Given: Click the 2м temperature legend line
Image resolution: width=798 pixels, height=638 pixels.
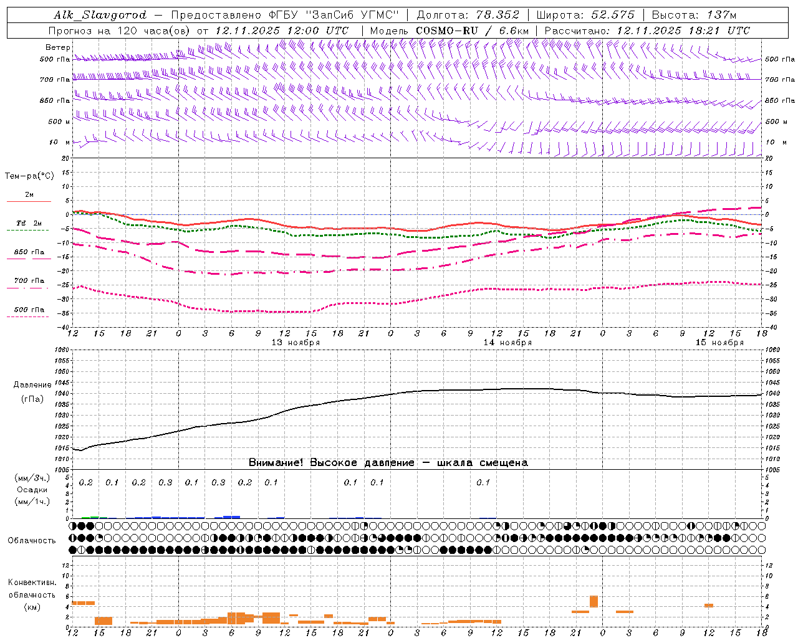Looking at the screenshot, I should (29, 198).
